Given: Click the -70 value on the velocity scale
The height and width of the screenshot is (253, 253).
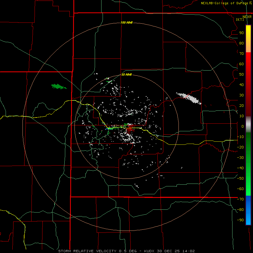Looking at the screenshot, I should pyautogui.click(x=240, y=199).
